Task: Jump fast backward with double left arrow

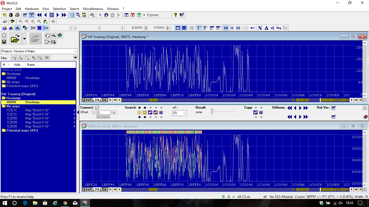Action: click(39, 15)
